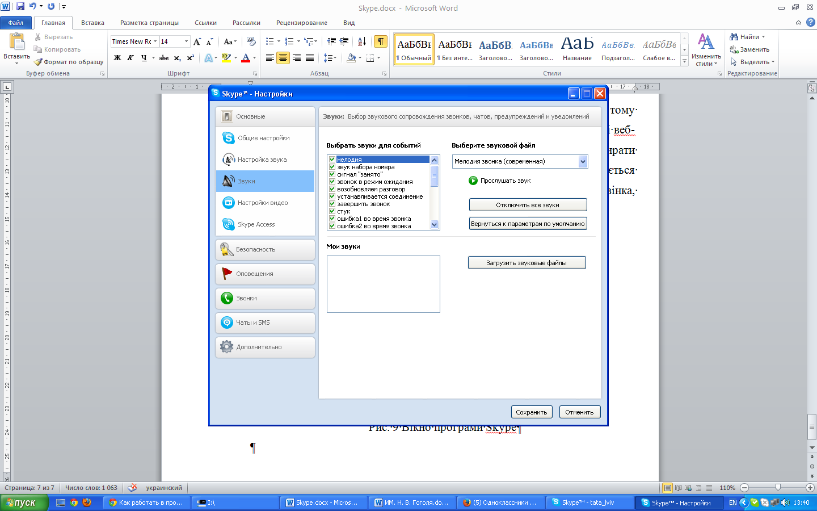Screen dimensions: 817x511
Task: Uncheck 'звук набора номера' checkbox
Action: point(332,167)
